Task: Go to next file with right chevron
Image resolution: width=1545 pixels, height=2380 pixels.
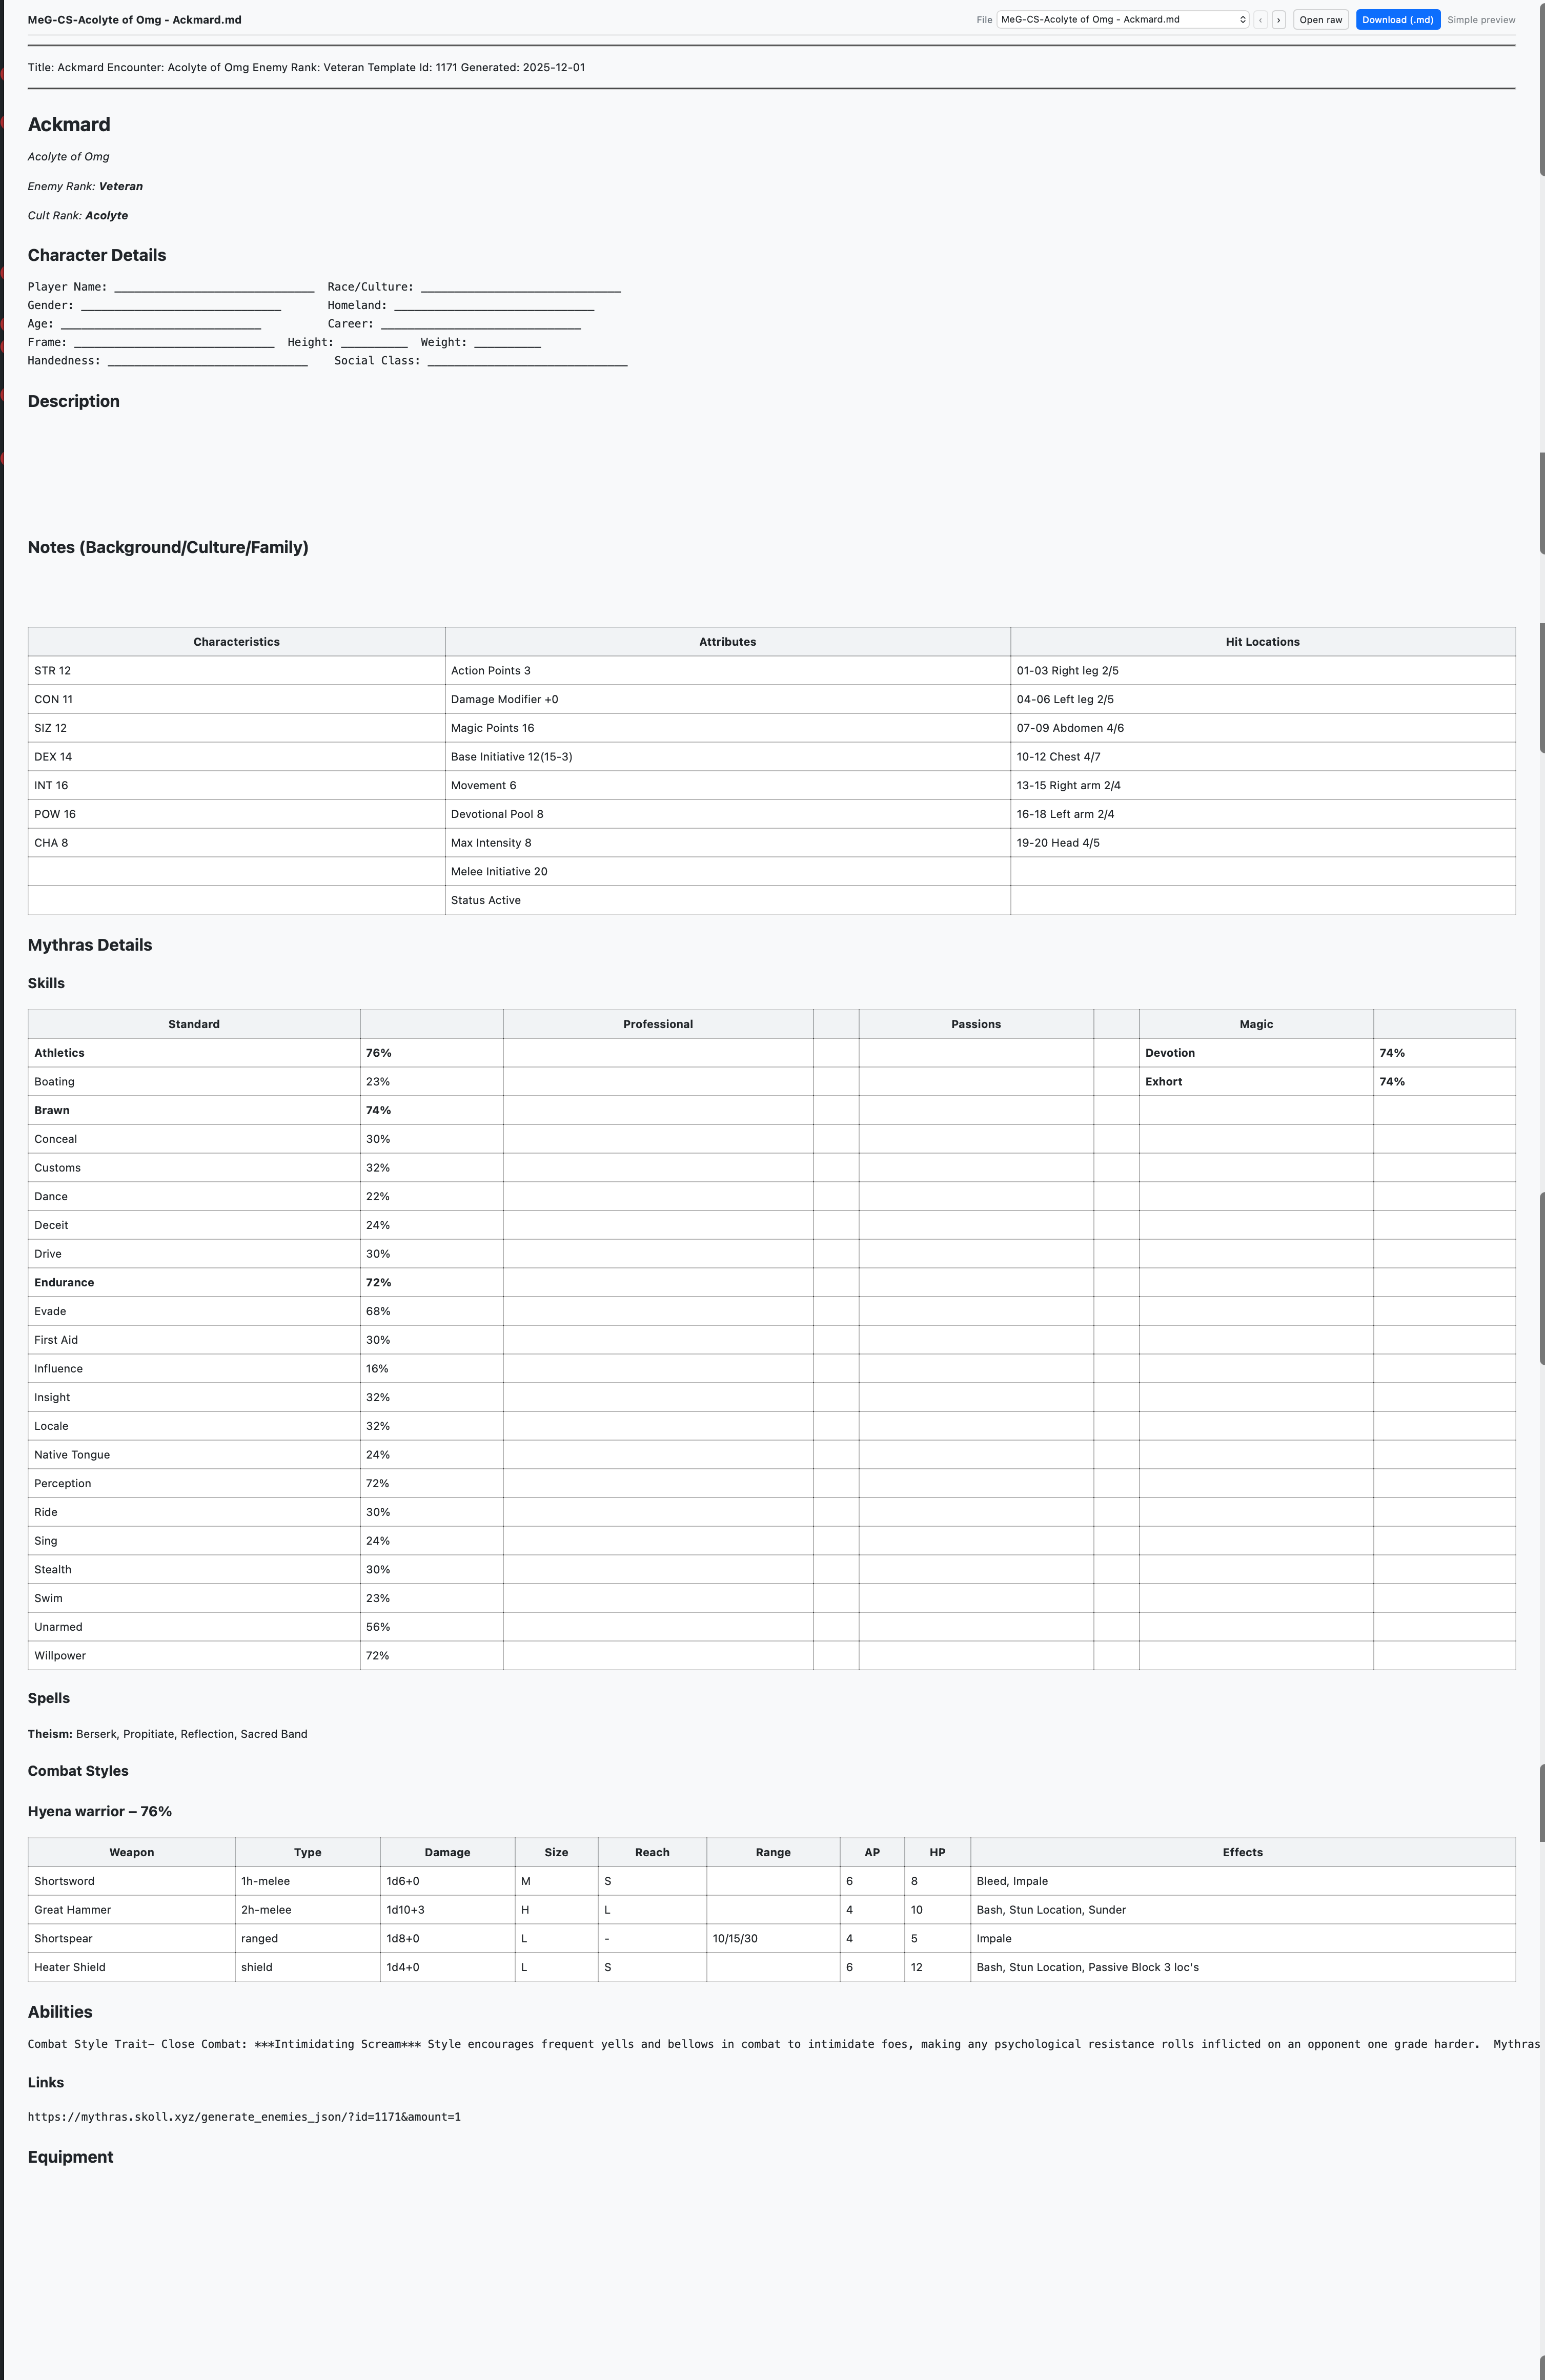Action: coord(1278,20)
